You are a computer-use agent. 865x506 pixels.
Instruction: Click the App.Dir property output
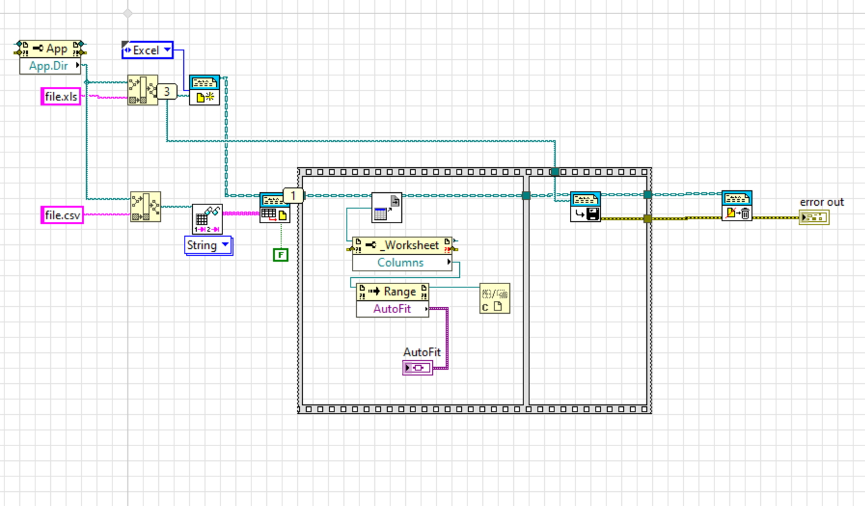tap(51, 66)
